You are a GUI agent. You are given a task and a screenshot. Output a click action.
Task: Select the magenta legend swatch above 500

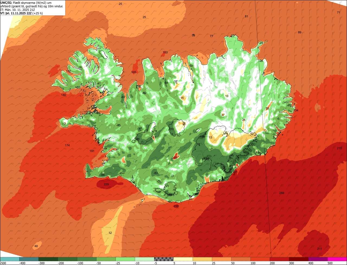[x=337, y=259]
